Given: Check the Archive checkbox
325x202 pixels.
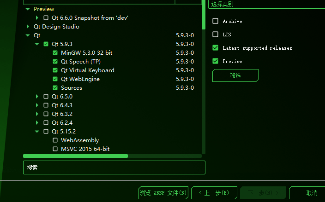Looking at the screenshot, I should click(215, 21).
